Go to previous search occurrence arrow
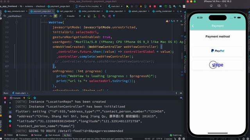The image size is (250, 140). [x=80, y=16]
